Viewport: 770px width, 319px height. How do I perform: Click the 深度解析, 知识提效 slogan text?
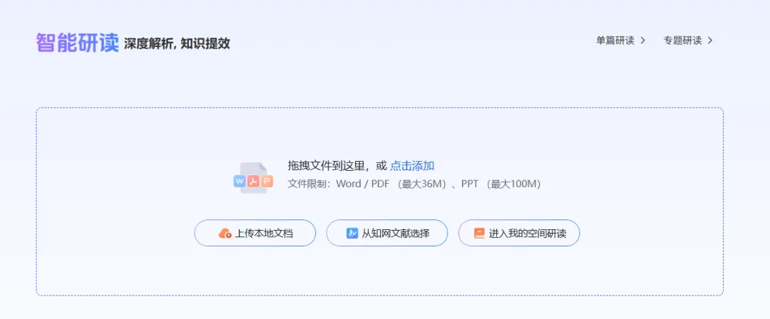click(177, 44)
